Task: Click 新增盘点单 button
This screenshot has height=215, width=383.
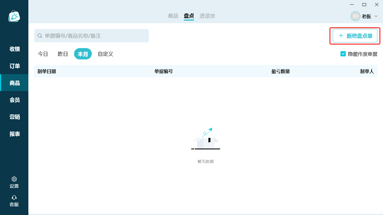Action: pos(355,36)
